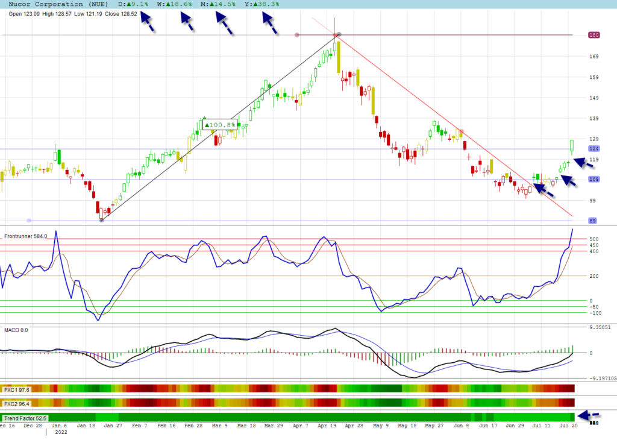Click the 169 price axis label
This screenshot has width=617, height=443.
(x=594, y=56)
